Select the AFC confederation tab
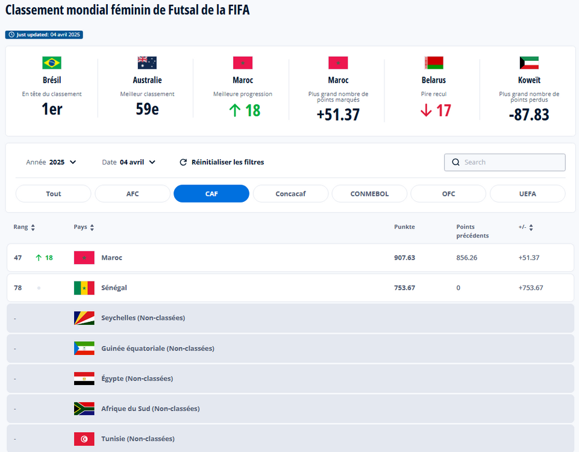Image resolution: width=579 pixels, height=452 pixels. coord(133,193)
